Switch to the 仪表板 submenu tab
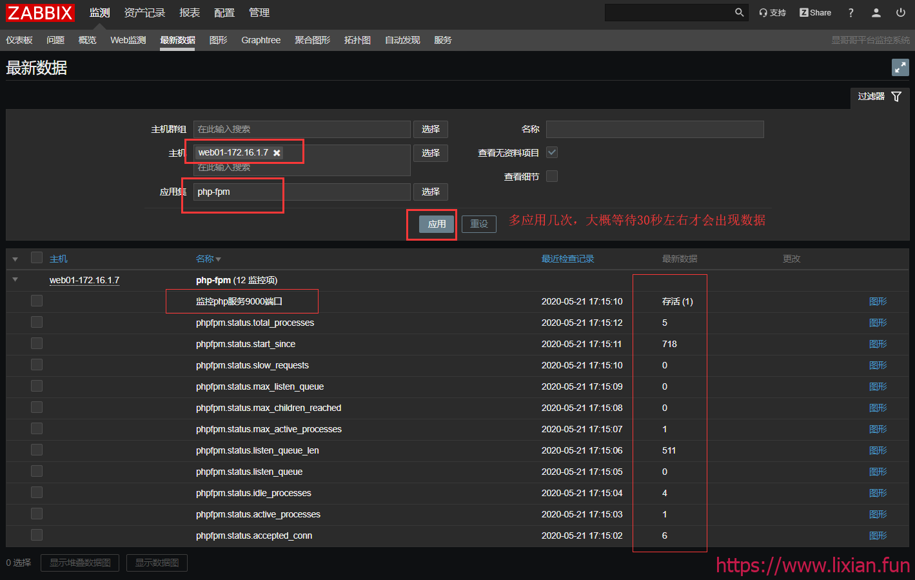Screen dimensions: 915x580 [x=19, y=40]
